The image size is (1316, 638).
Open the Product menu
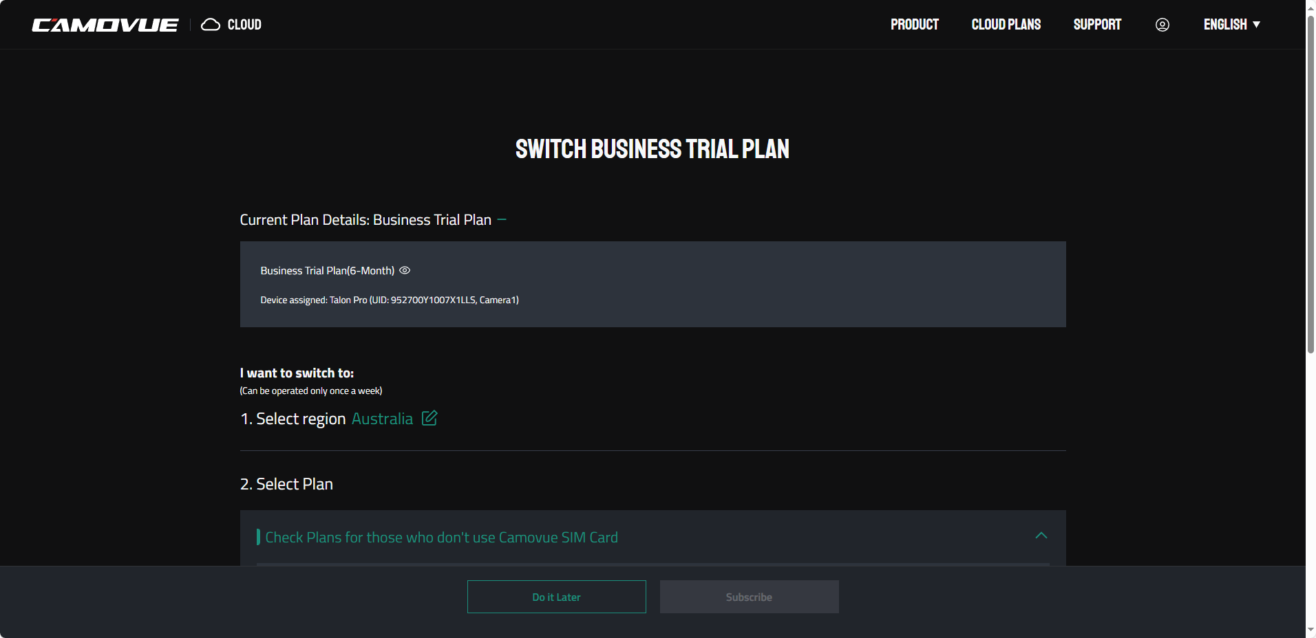pos(915,25)
